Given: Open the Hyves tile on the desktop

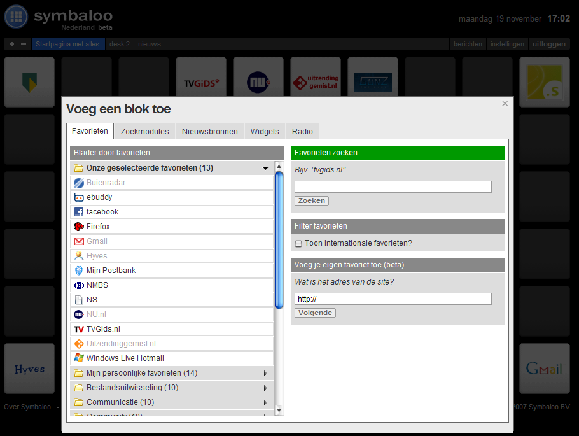Looking at the screenshot, I should 29,369.
